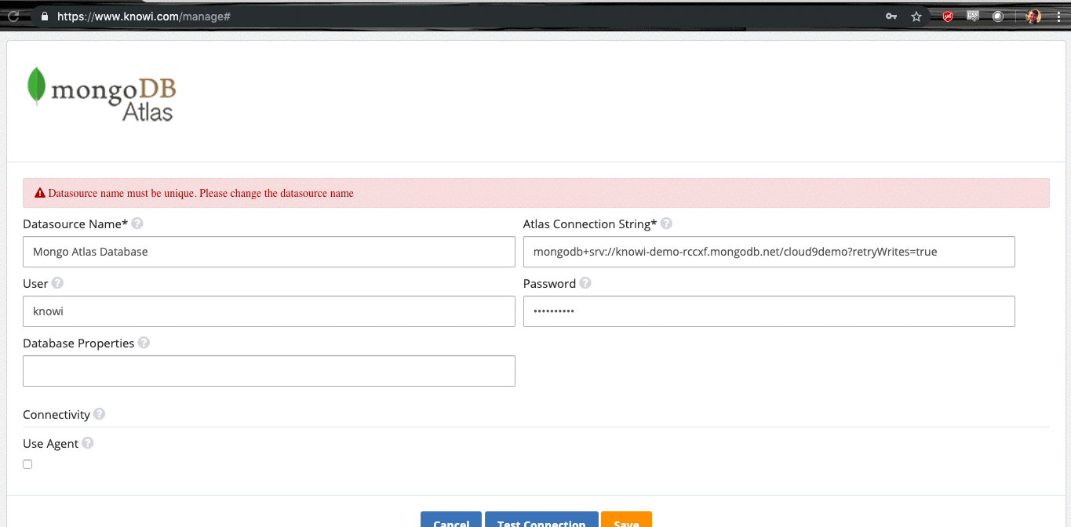Click help icon next to Password
The image size is (1071, 527).
click(585, 283)
